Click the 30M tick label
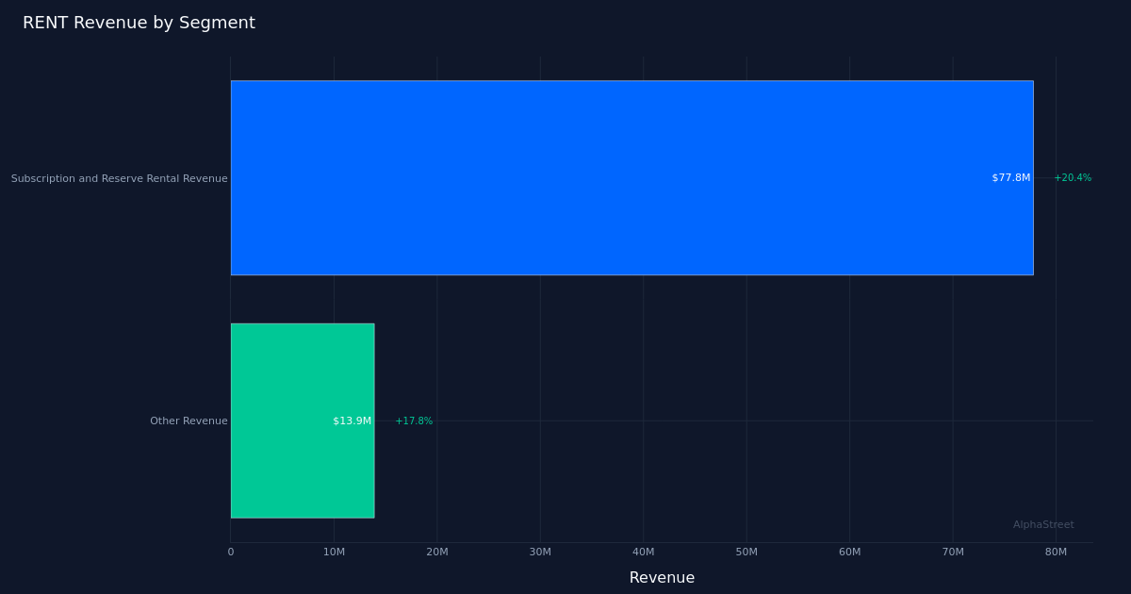 pos(540,553)
